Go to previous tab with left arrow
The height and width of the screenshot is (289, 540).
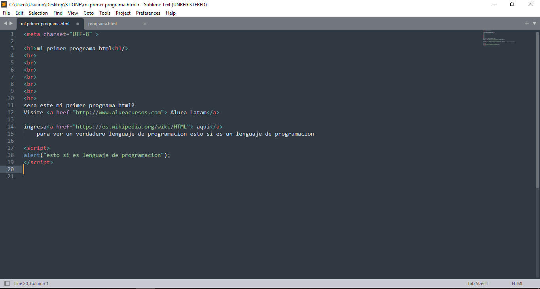pyautogui.click(x=6, y=24)
